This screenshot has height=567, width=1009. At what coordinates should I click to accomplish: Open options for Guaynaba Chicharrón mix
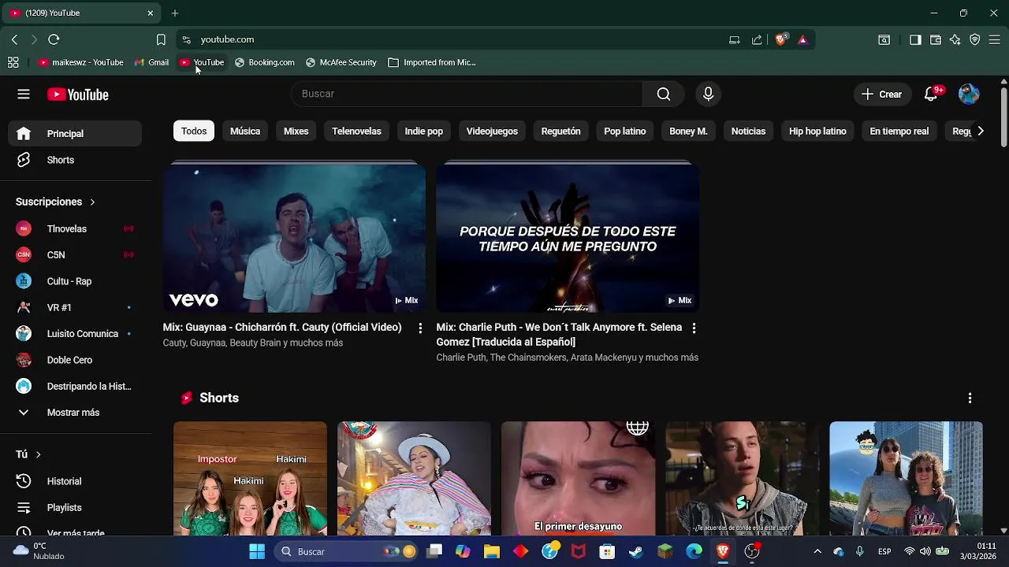tap(420, 328)
